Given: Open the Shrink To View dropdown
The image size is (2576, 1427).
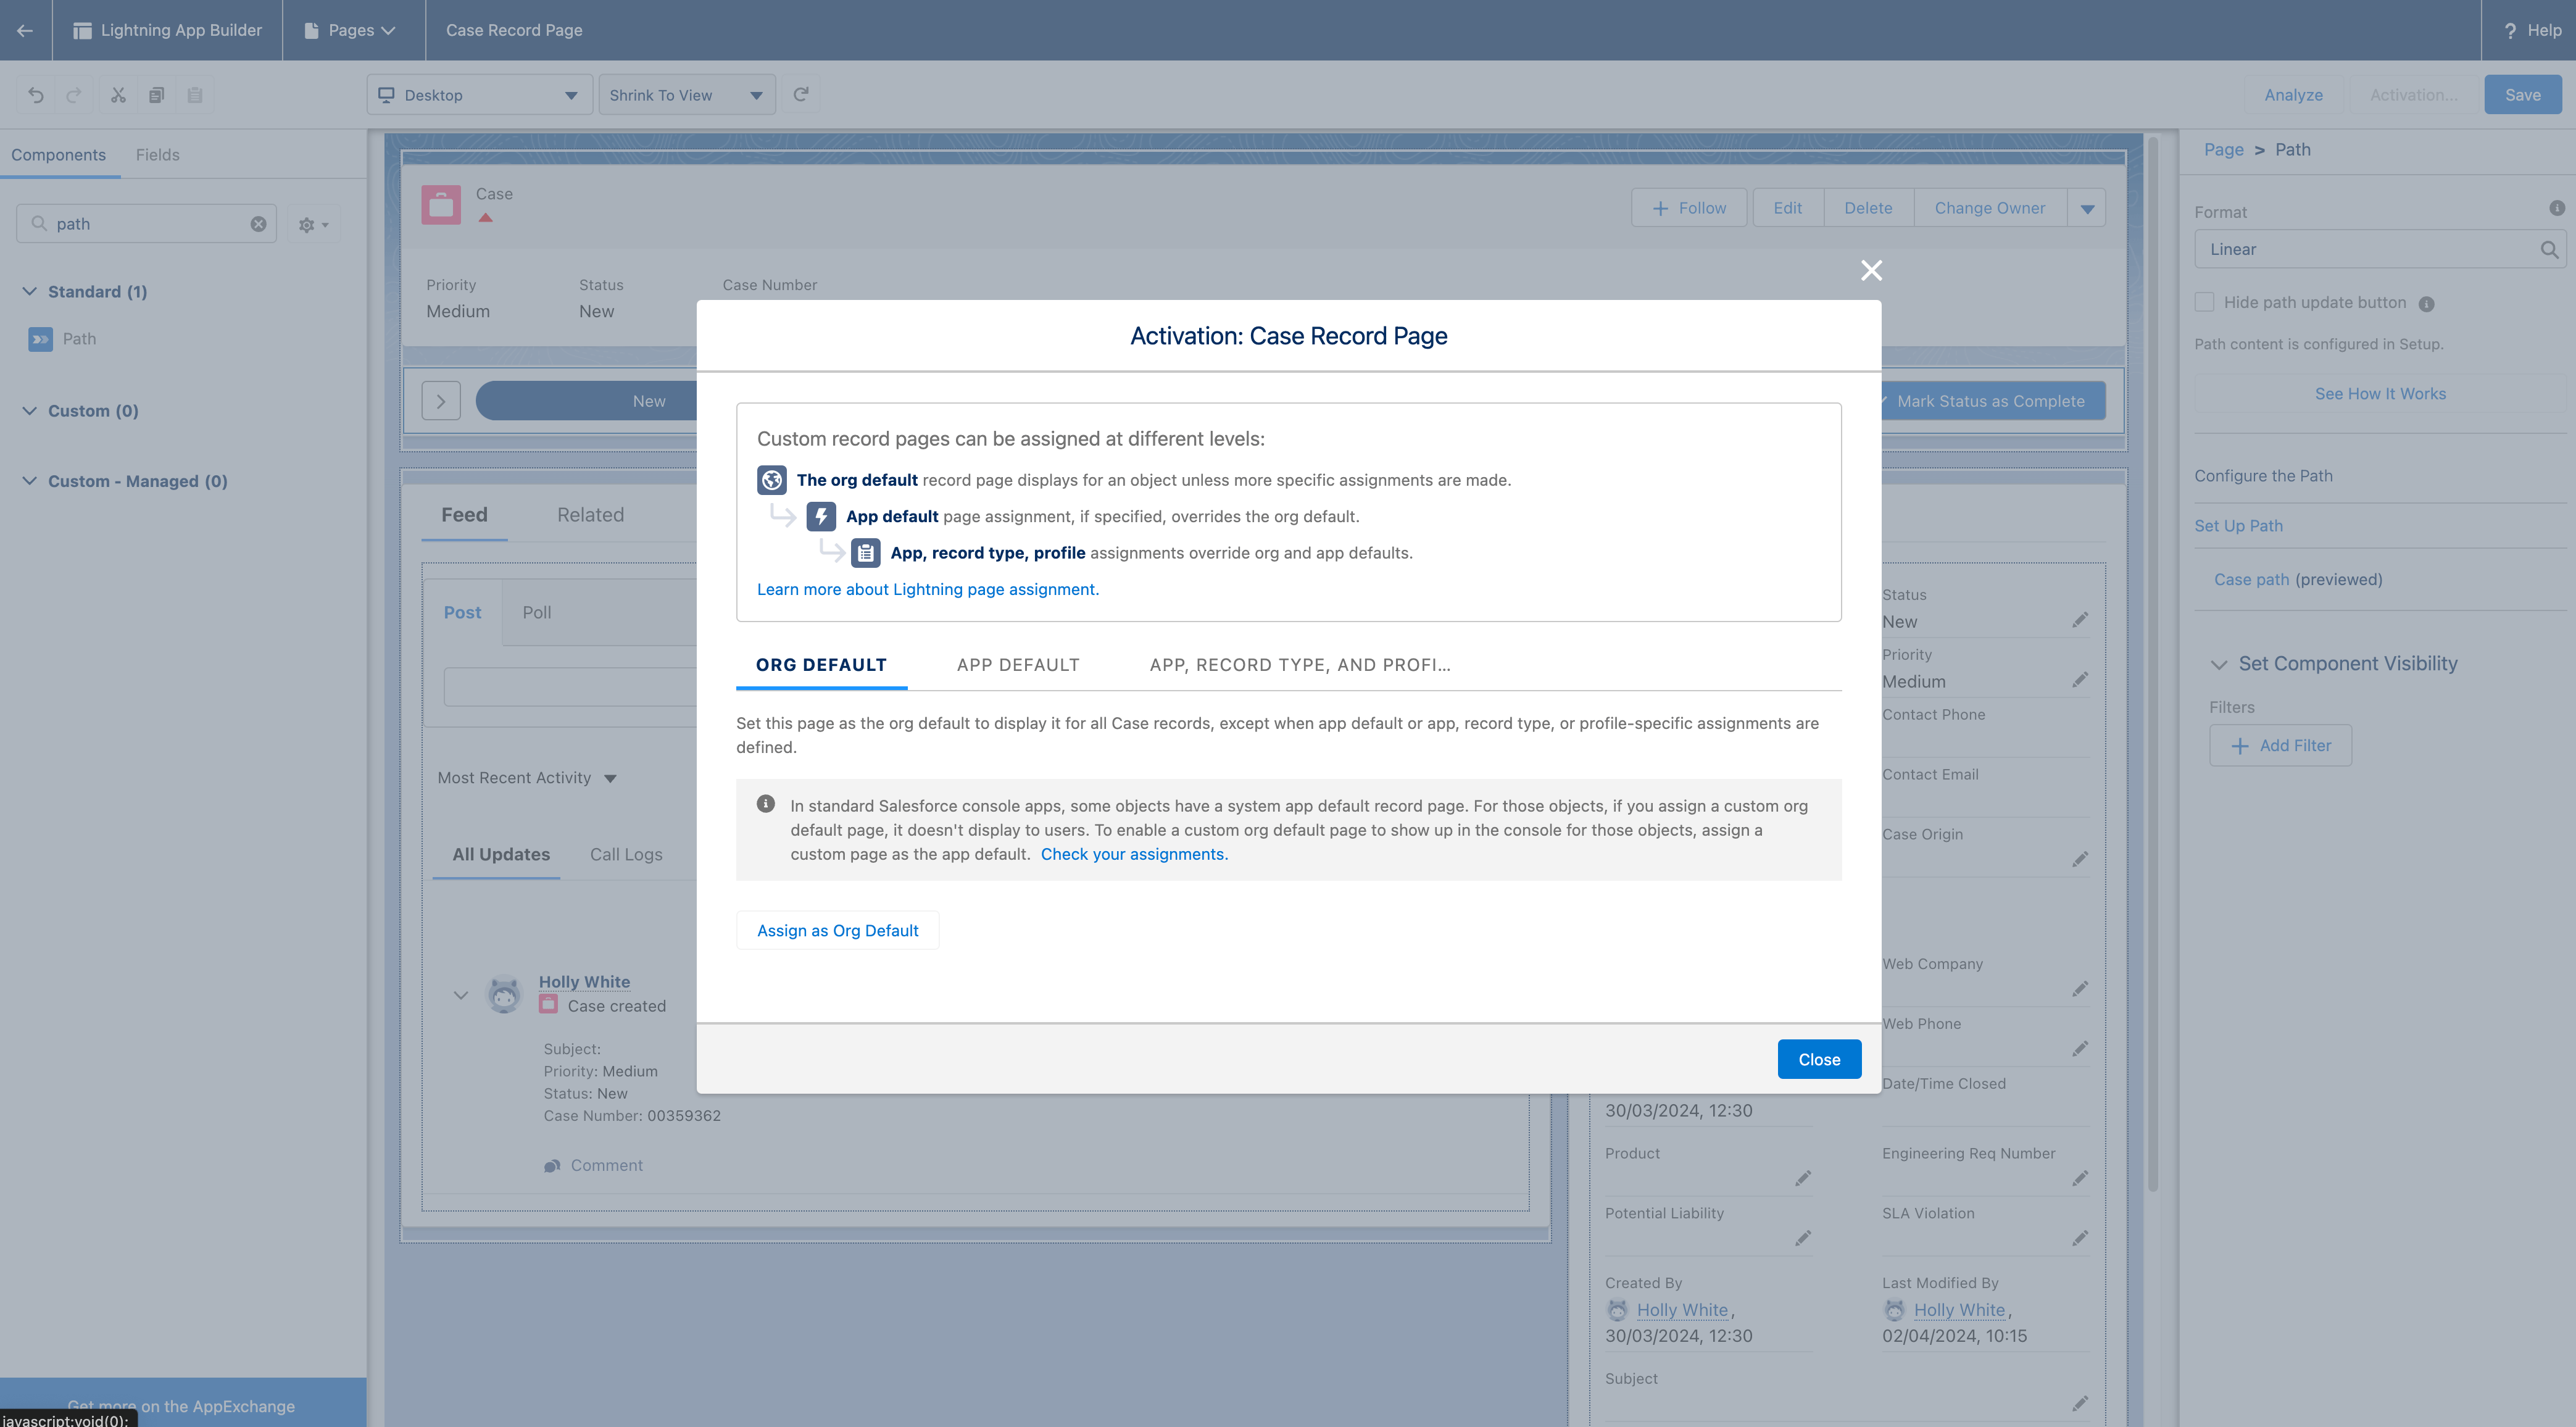Looking at the screenshot, I should click(x=686, y=95).
